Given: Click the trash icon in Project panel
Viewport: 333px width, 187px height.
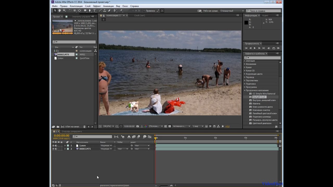Looking at the screenshot, I should (x=84, y=127).
